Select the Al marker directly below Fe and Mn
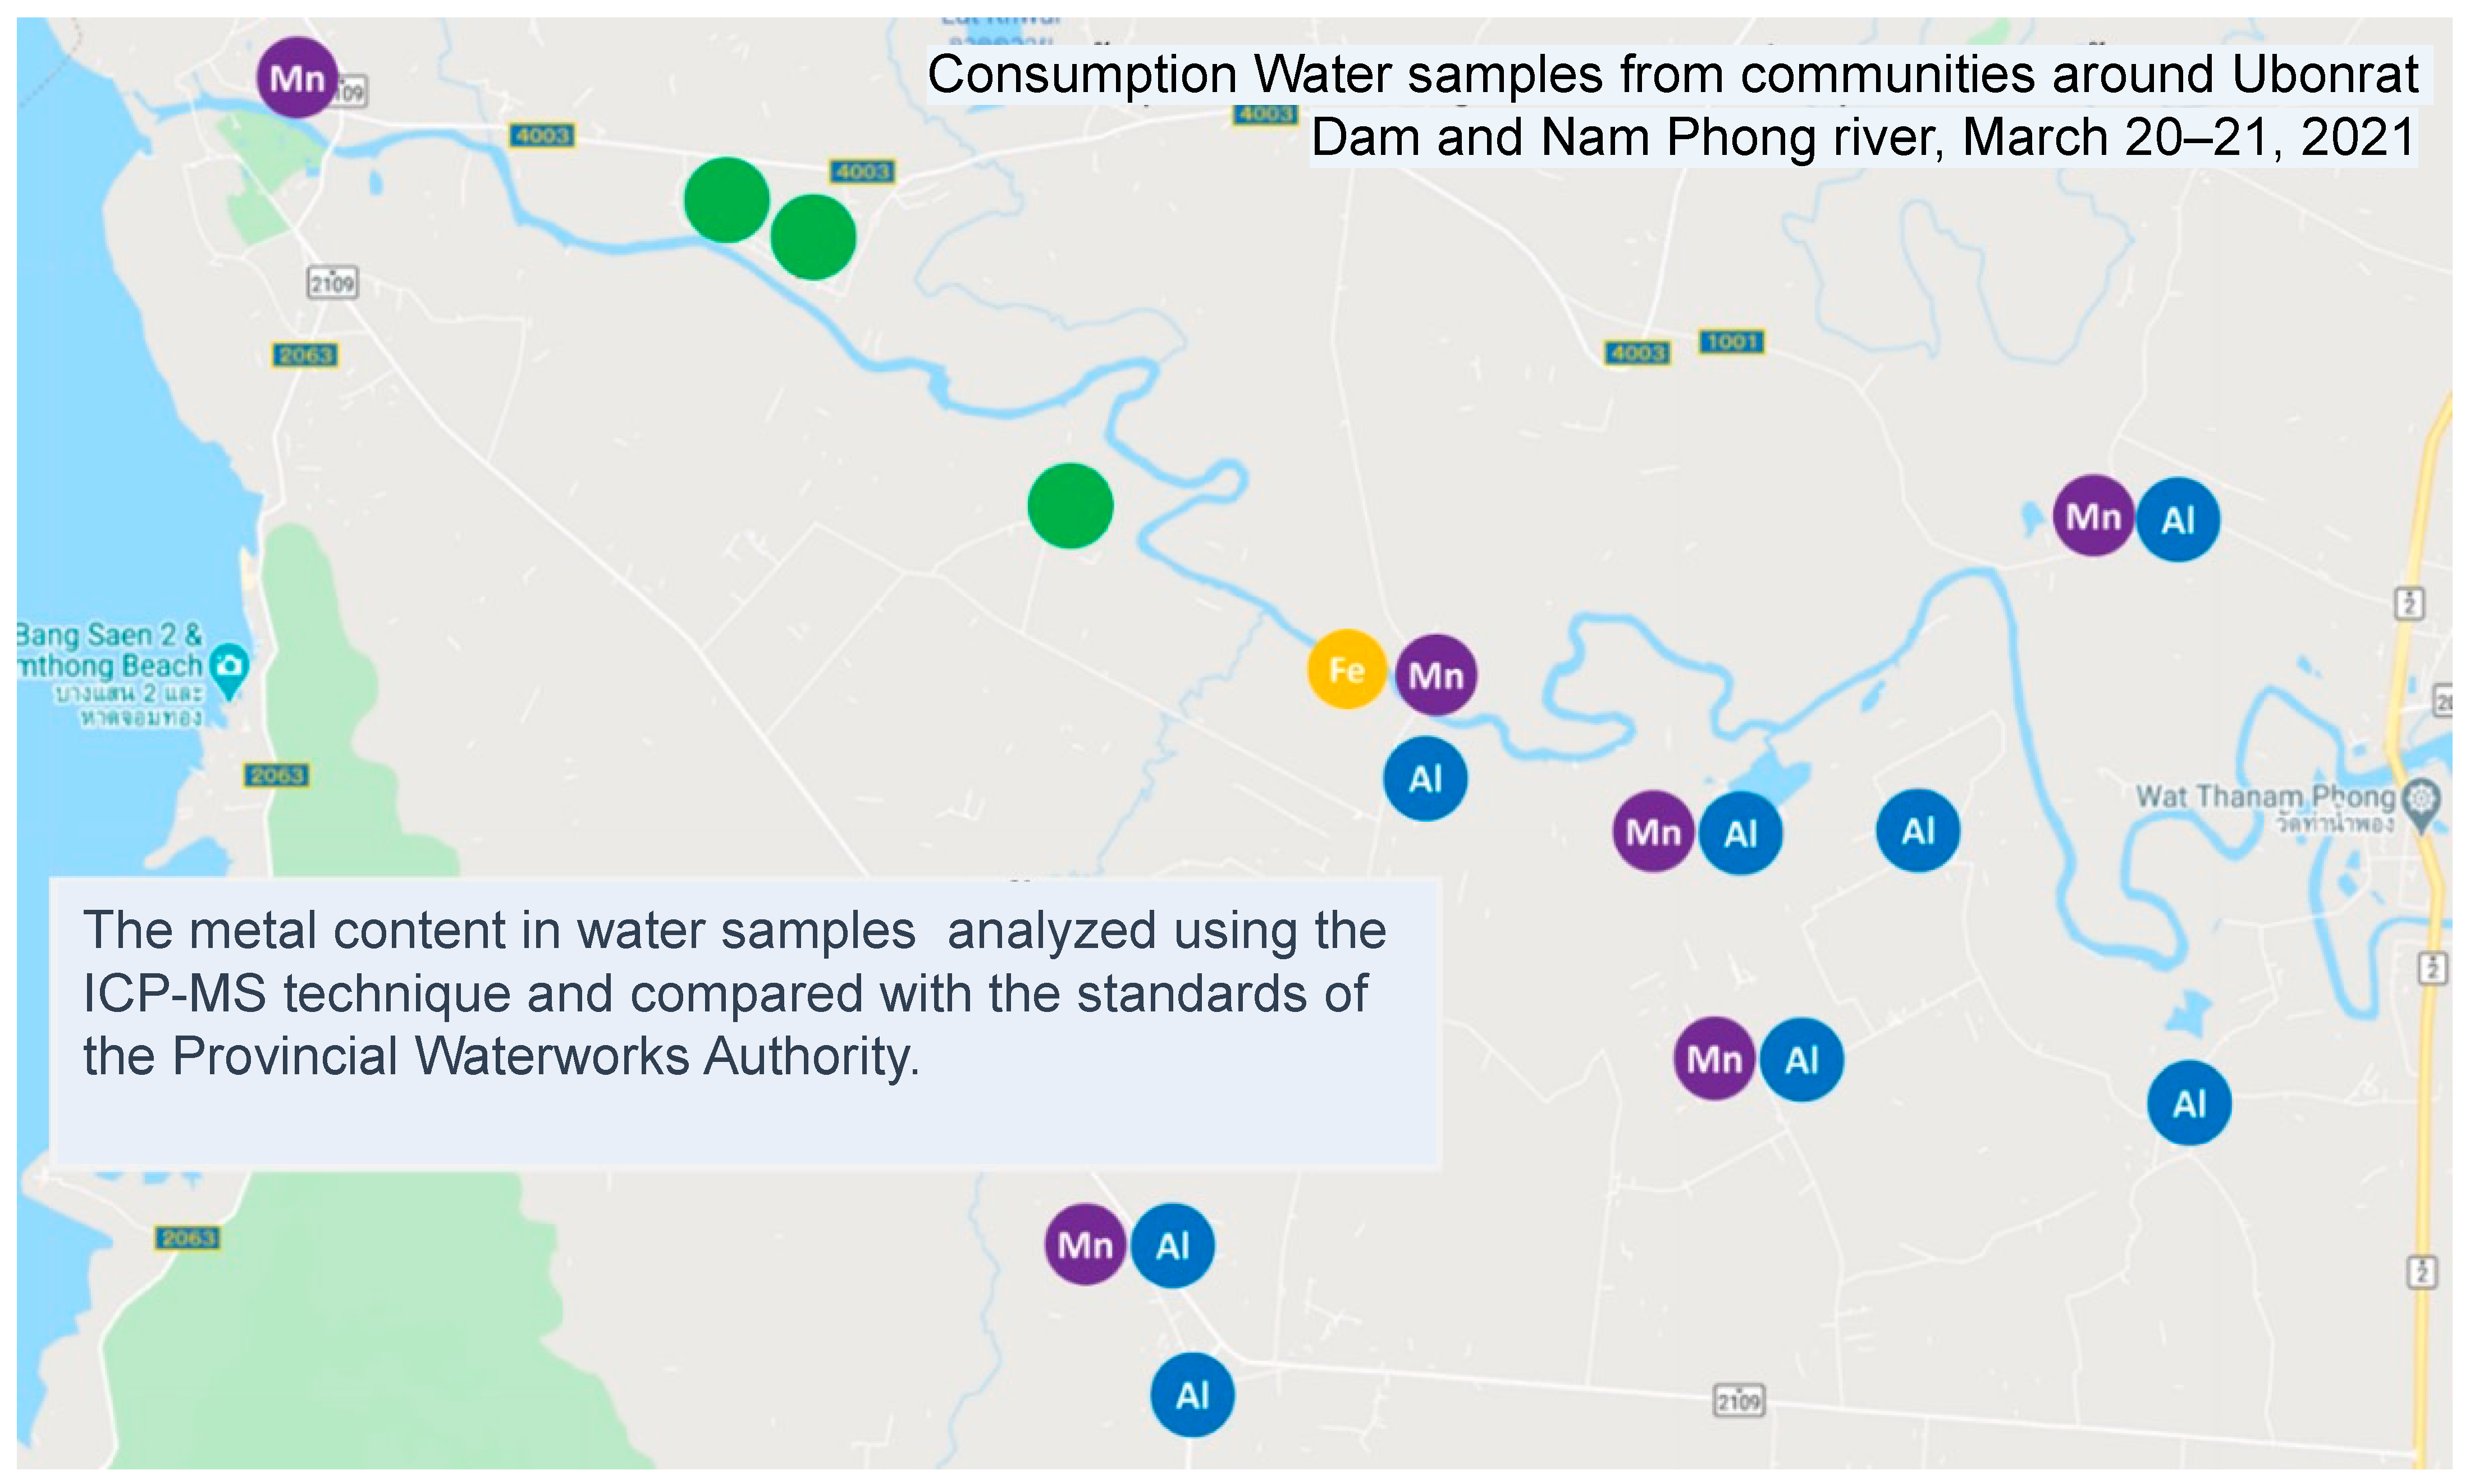The image size is (2470, 1484). tap(1425, 779)
